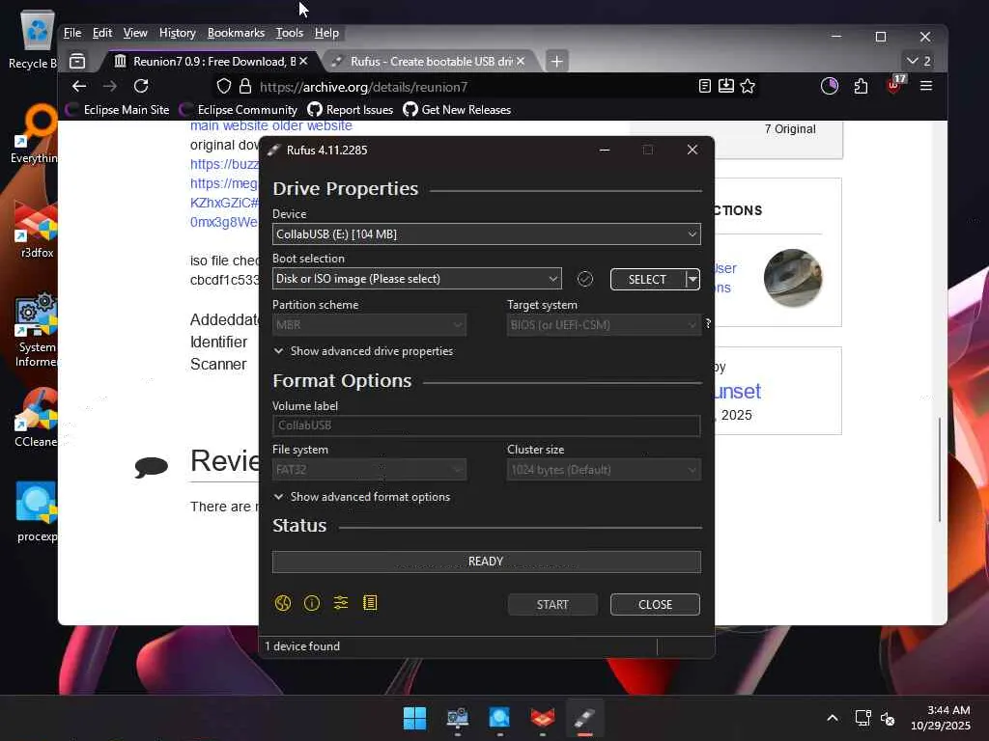The image size is (989, 741).
Task: Open the browser extensions puzzle icon
Action: (x=861, y=86)
